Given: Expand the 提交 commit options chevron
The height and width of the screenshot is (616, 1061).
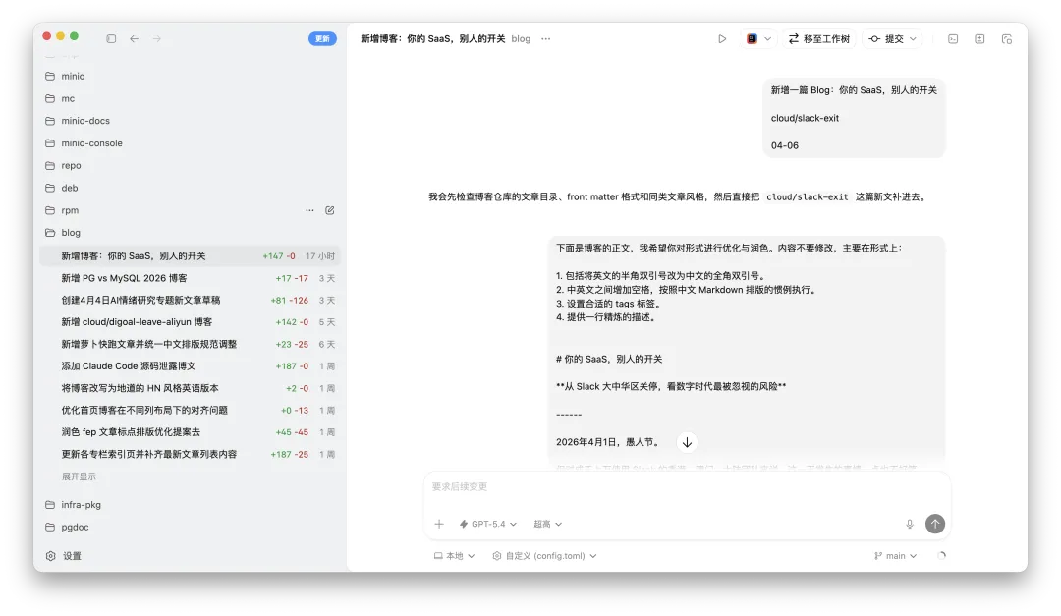Looking at the screenshot, I should pos(912,38).
